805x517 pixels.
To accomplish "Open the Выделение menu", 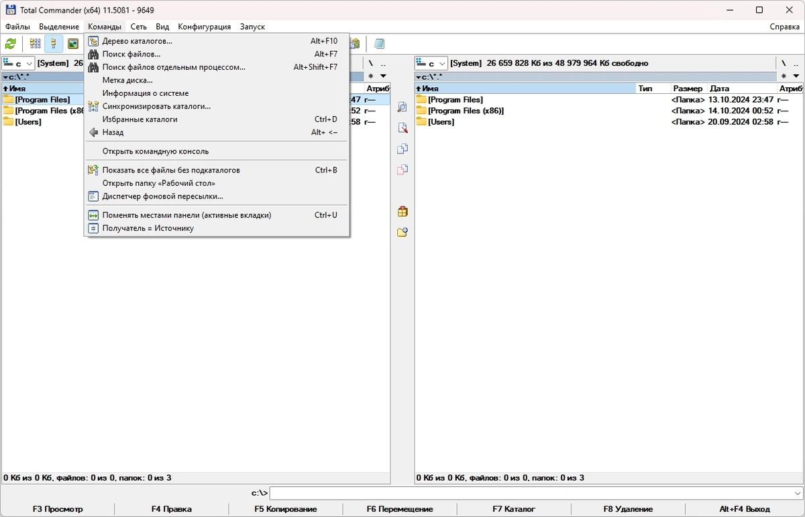I will point(59,27).
